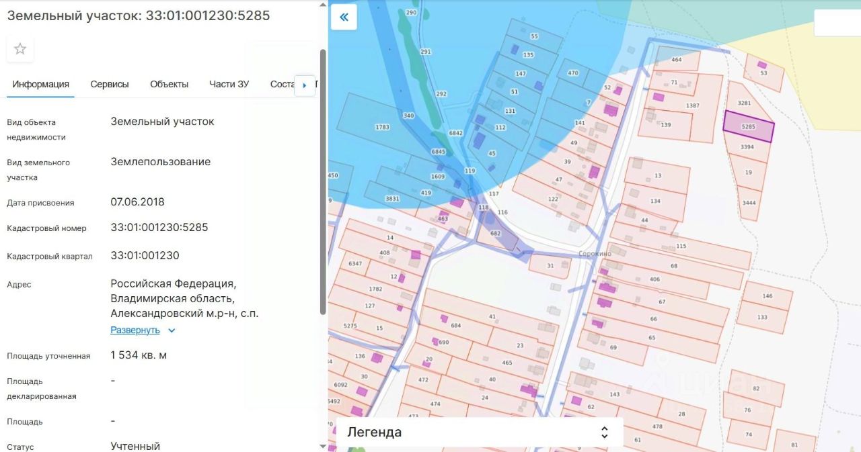
Task: Collapse side panel with double-chevron button
Action: click(x=344, y=17)
